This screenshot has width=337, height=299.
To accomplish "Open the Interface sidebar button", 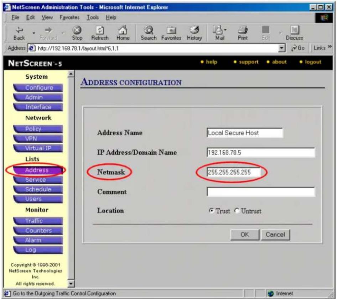I will (x=38, y=107).
